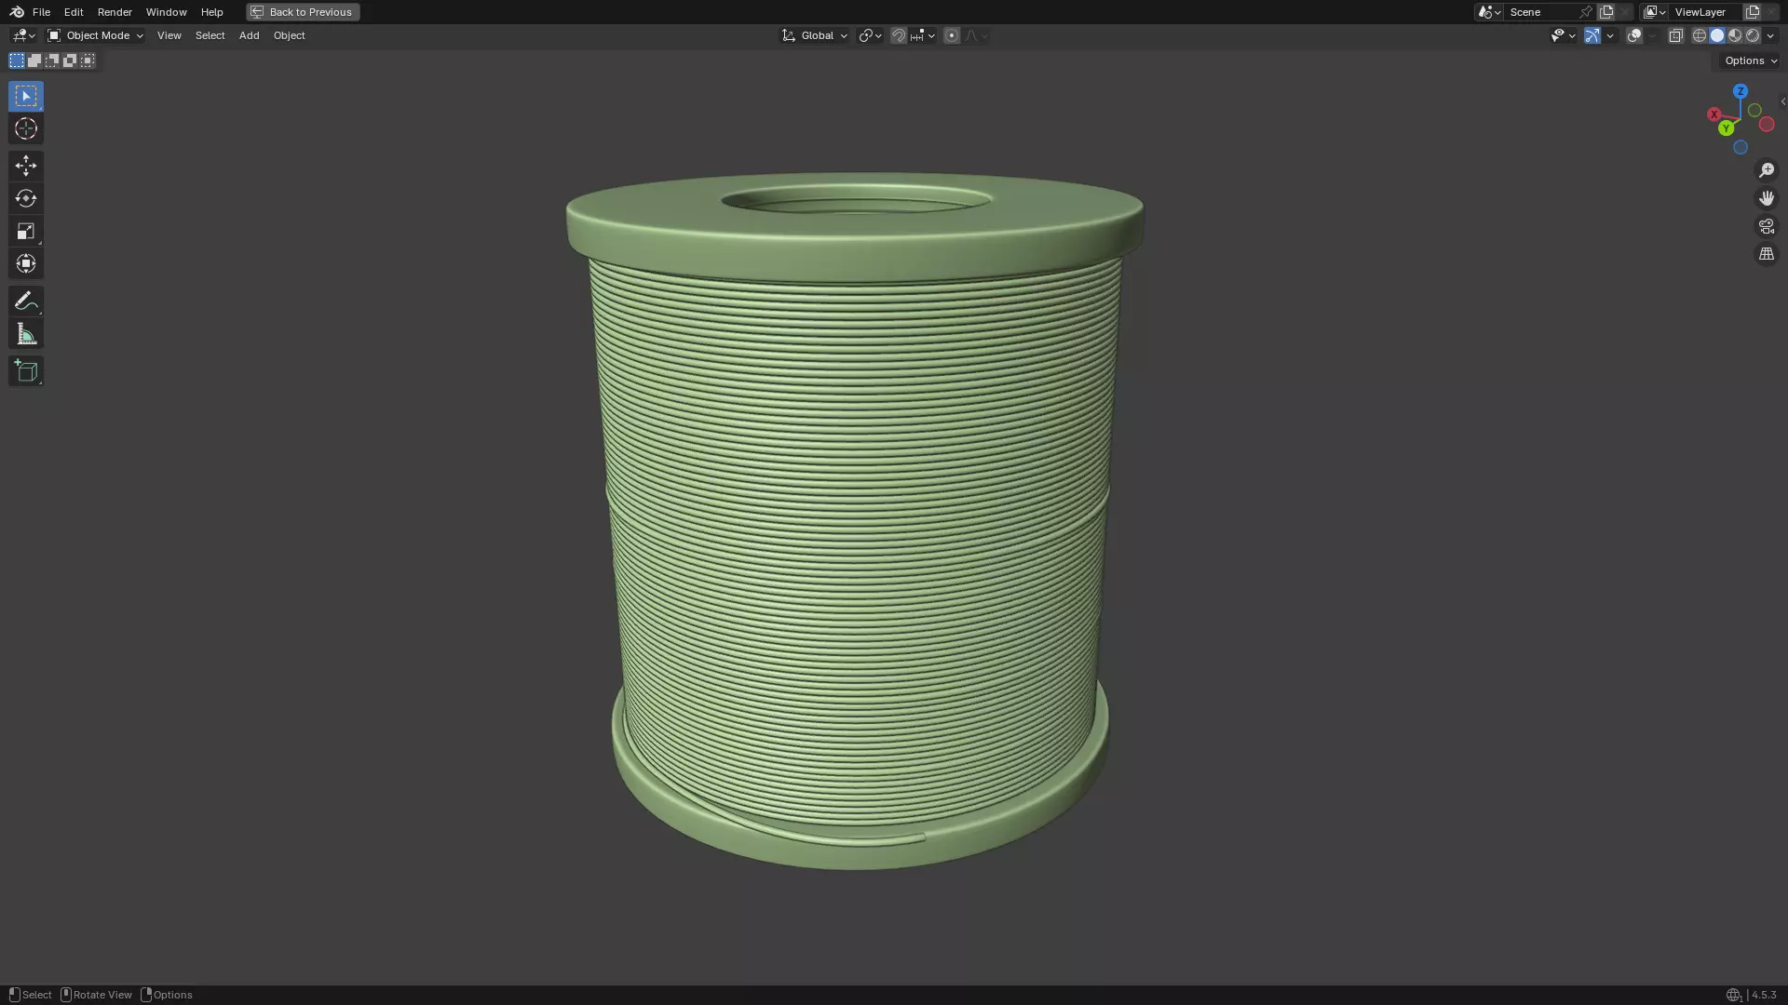This screenshot has width=1788, height=1005.
Task: Toggle snapping magnet
Action: coord(899,35)
